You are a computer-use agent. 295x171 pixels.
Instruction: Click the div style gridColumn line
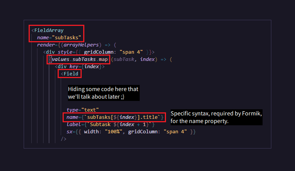99,52
